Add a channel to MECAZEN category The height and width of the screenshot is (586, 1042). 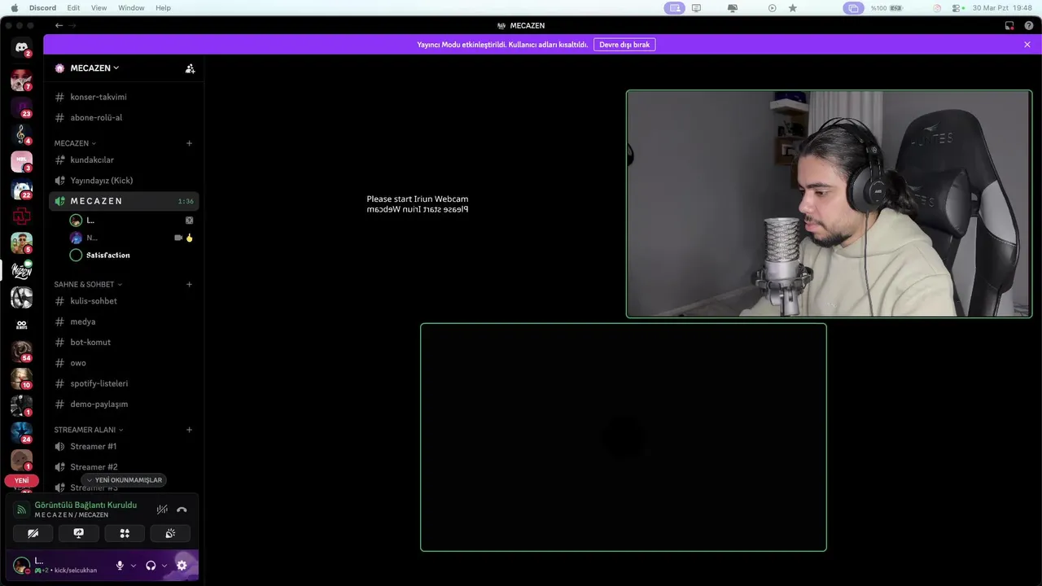(189, 143)
